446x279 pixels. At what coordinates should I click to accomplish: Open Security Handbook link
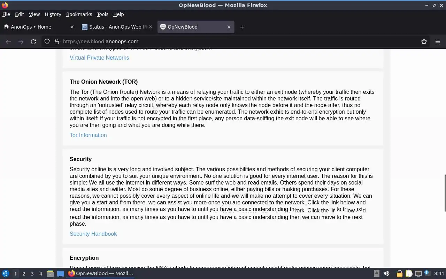(93, 234)
